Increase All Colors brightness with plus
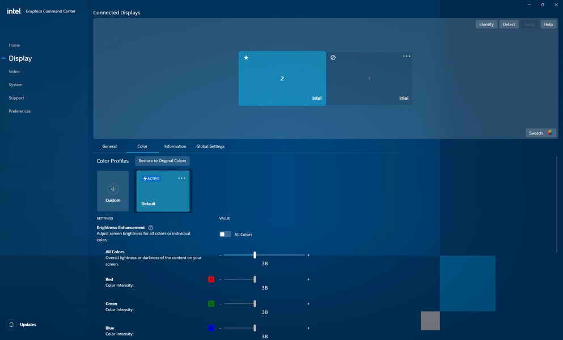The width and height of the screenshot is (563, 340). 308,255
